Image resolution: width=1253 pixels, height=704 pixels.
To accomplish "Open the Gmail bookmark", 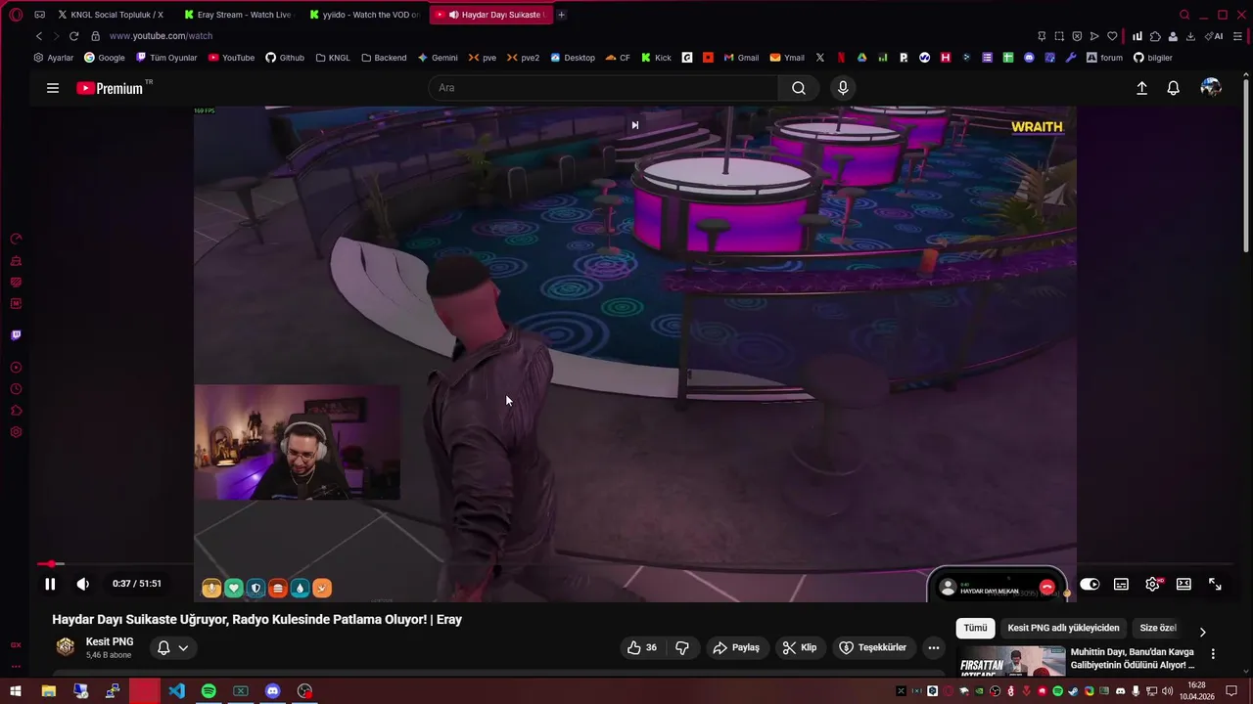I will (x=741, y=58).
